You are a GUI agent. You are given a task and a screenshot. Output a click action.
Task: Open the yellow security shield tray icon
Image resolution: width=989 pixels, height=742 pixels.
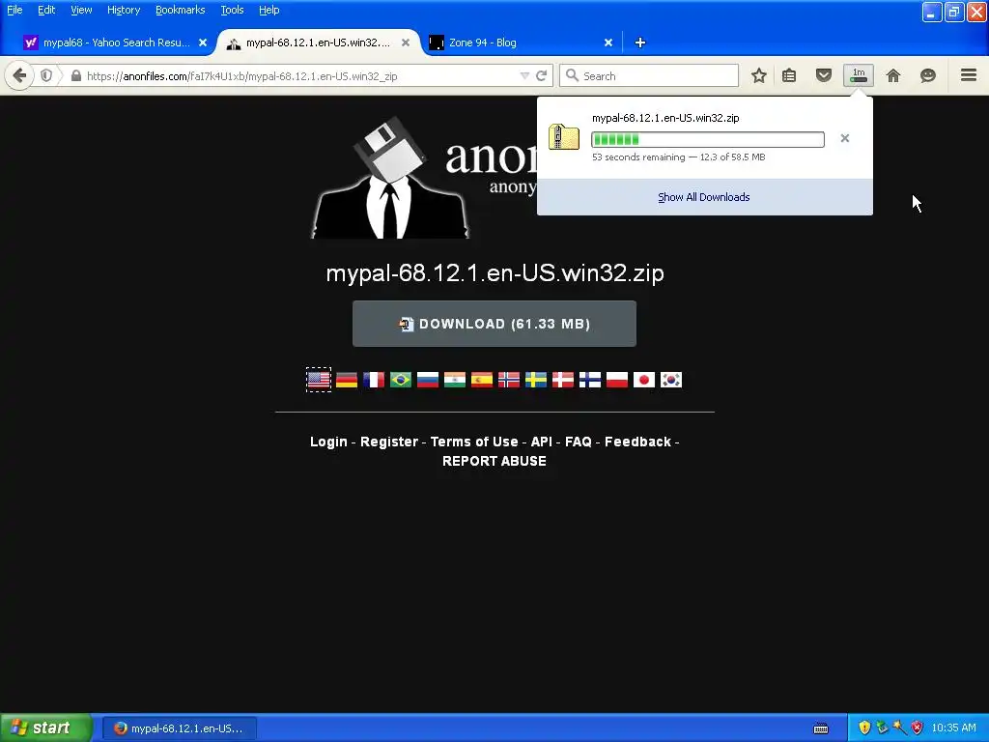click(864, 728)
